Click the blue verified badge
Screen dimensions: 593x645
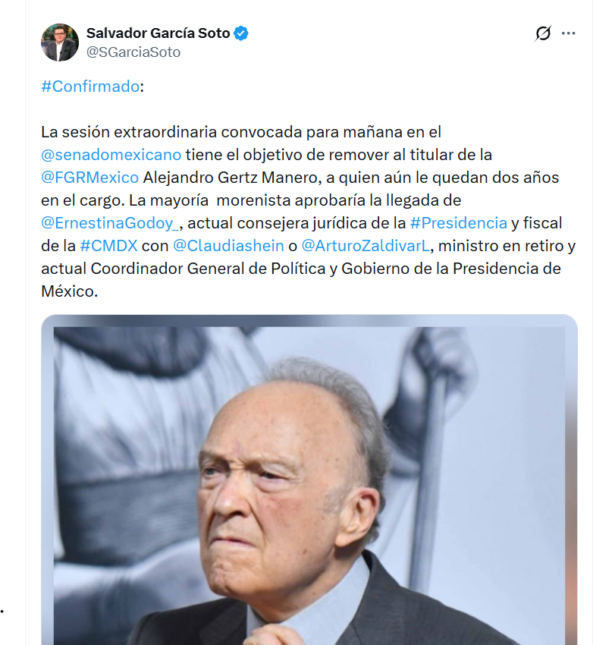pos(242,33)
